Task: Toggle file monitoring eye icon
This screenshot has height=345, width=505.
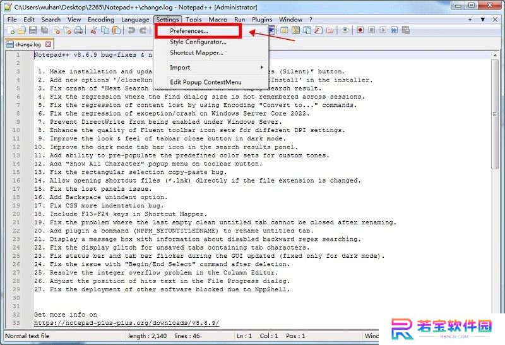Action: pos(345,30)
